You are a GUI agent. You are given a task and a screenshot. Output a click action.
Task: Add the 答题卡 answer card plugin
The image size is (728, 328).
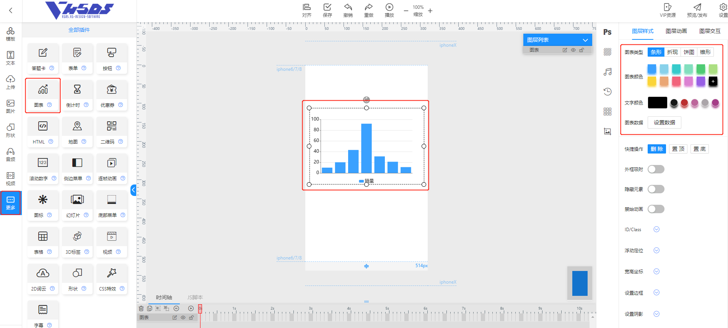[x=43, y=59]
